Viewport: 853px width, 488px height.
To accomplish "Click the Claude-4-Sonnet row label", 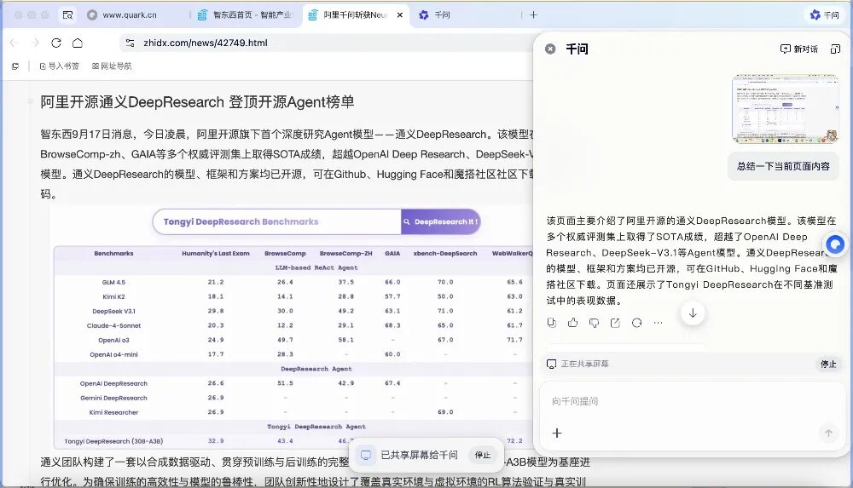I will pyautogui.click(x=113, y=325).
